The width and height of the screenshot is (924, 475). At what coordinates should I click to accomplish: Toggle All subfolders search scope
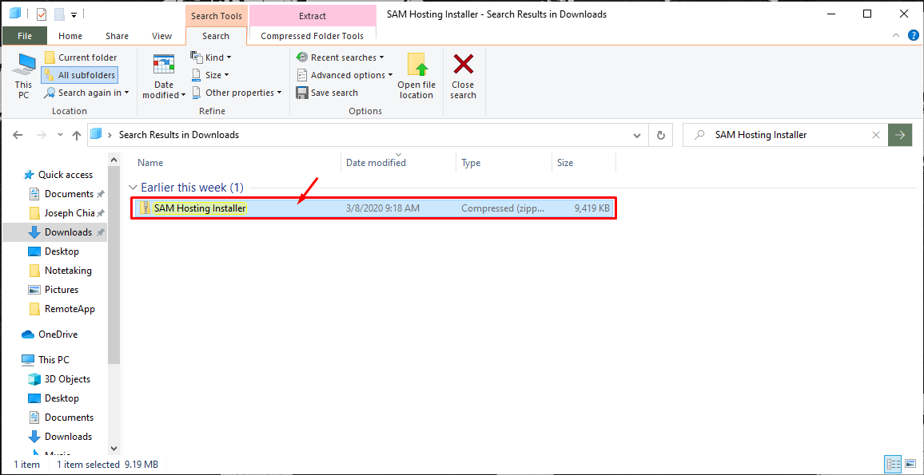(80, 75)
